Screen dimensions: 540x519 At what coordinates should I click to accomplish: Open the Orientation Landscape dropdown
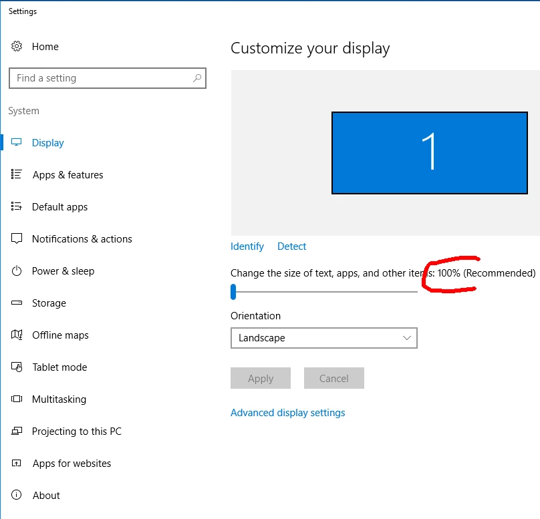point(324,338)
